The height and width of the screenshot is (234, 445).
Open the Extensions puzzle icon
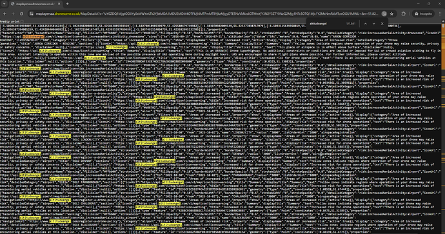click(x=403, y=14)
